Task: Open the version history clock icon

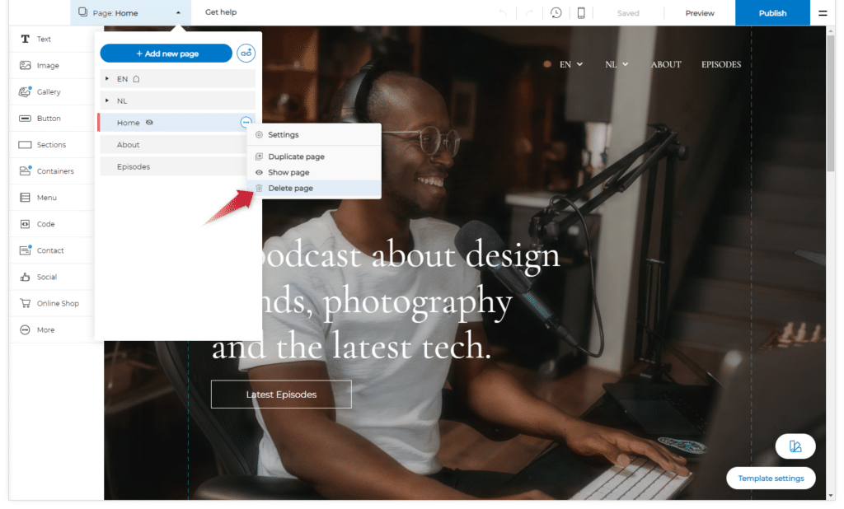Action: (x=556, y=13)
